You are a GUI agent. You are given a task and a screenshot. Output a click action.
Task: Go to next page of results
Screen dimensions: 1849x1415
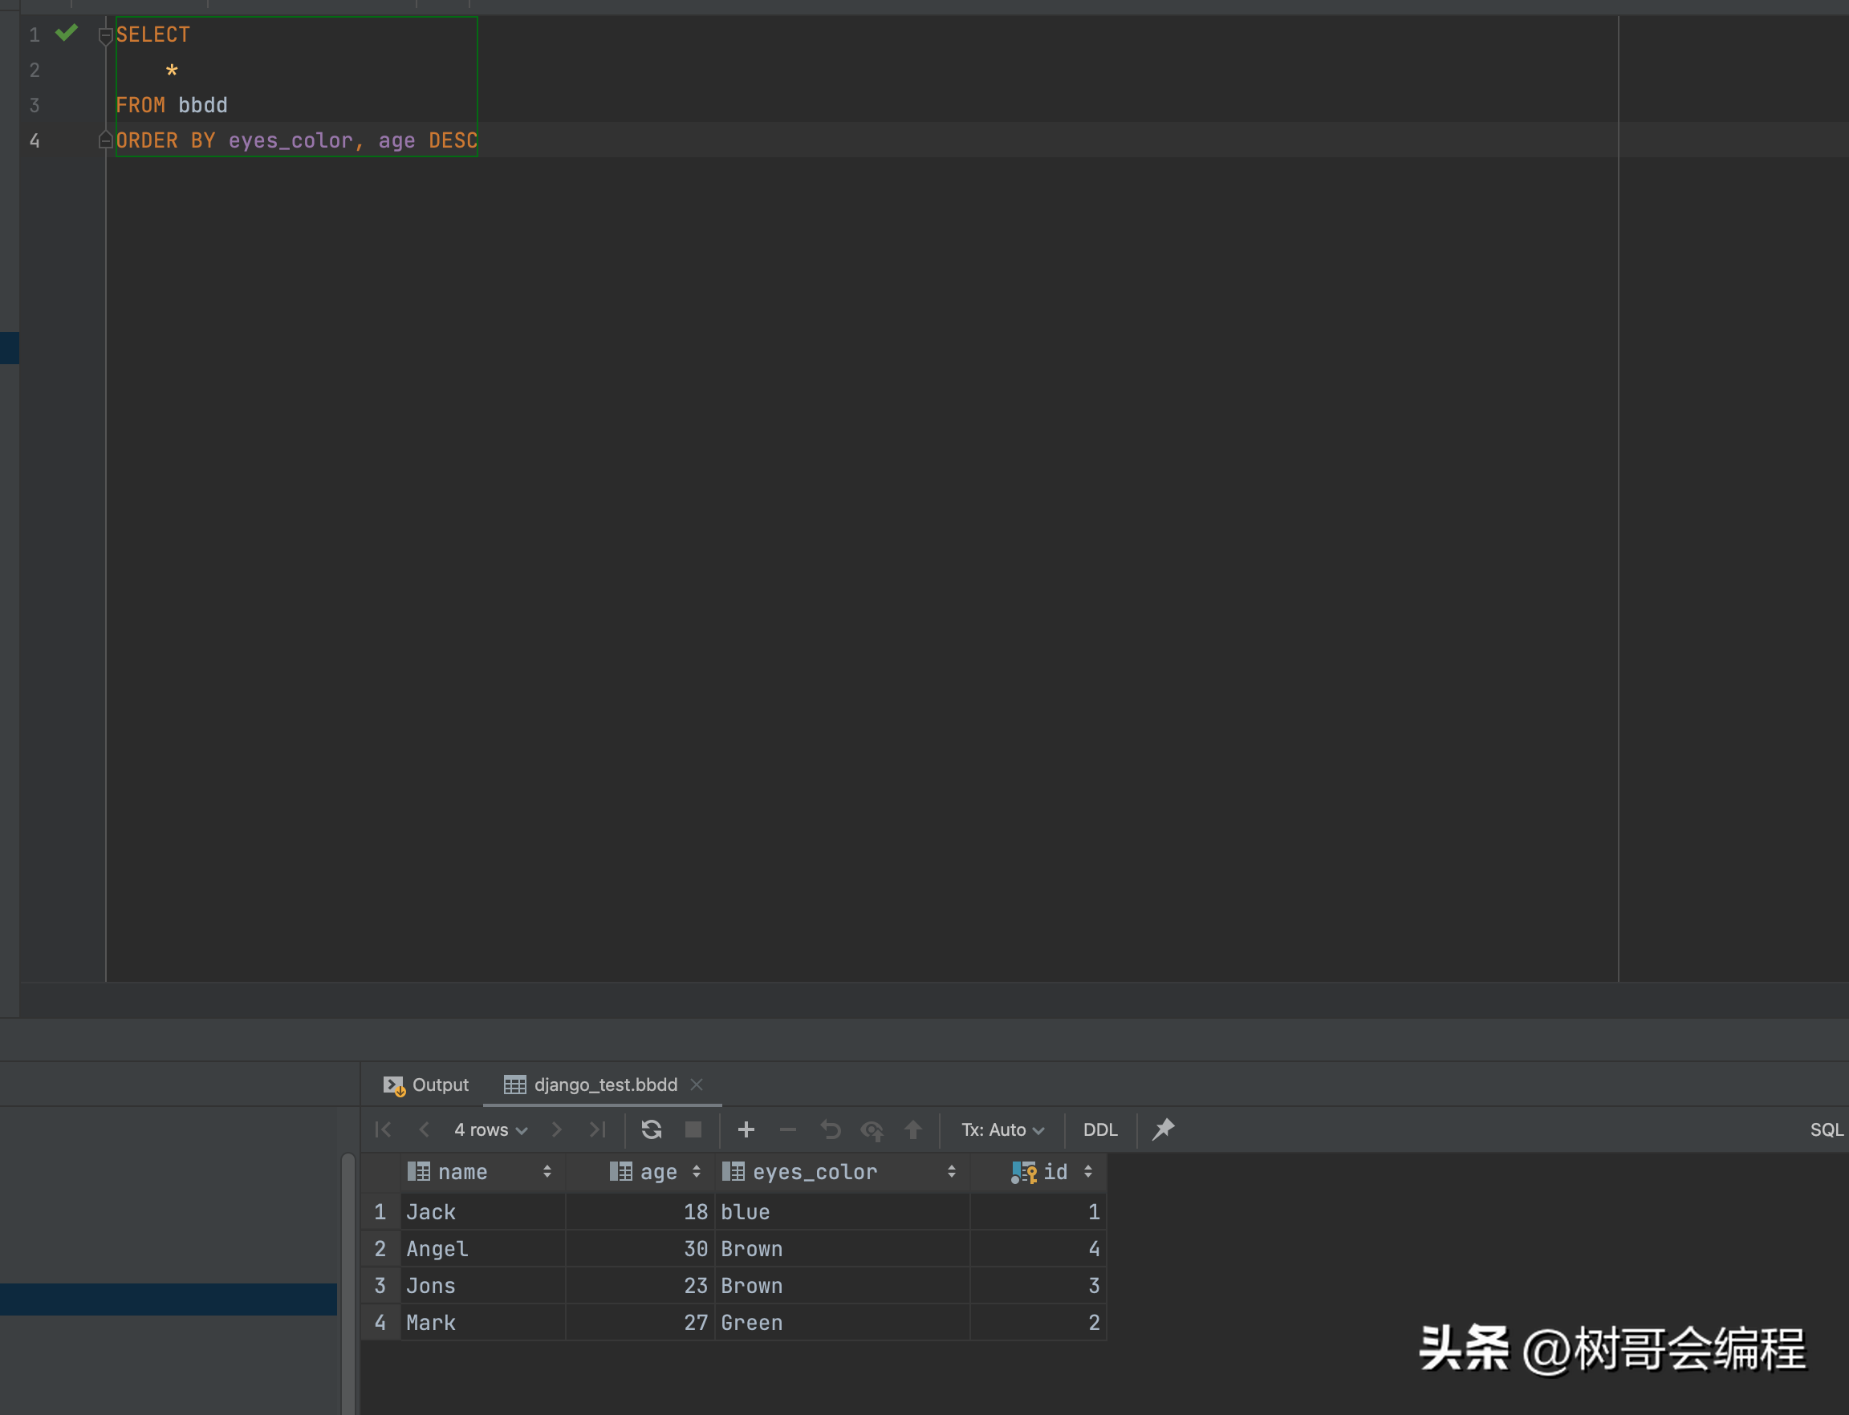click(x=556, y=1129)
